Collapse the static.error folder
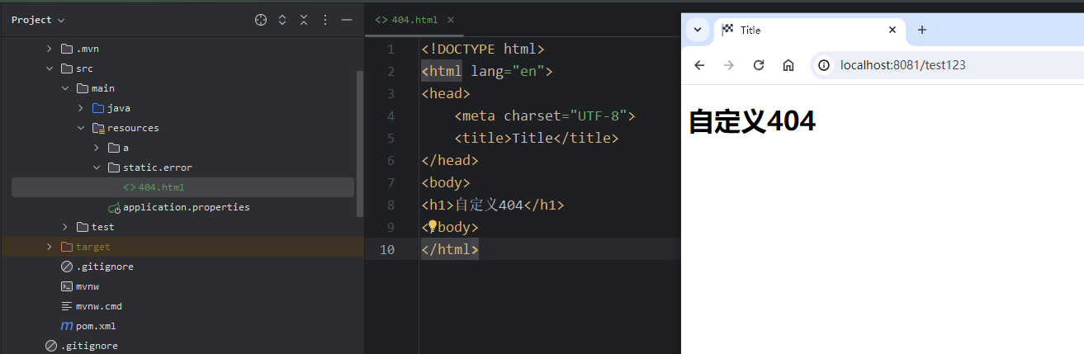1084x354 pixels. (97, 168)
